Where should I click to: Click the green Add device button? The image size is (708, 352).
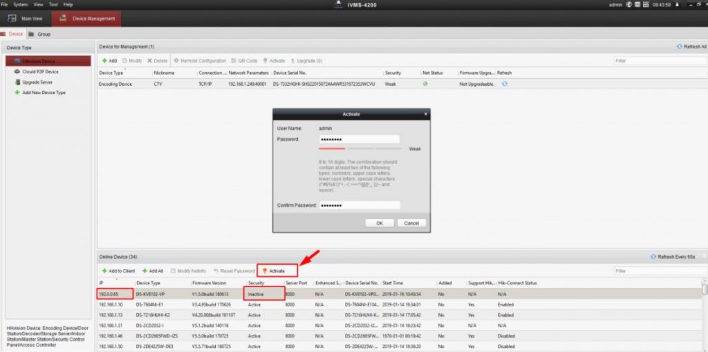(109, 61)
